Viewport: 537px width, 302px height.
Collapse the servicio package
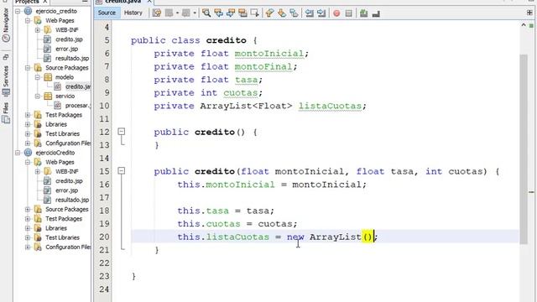[x=38, y=96]
